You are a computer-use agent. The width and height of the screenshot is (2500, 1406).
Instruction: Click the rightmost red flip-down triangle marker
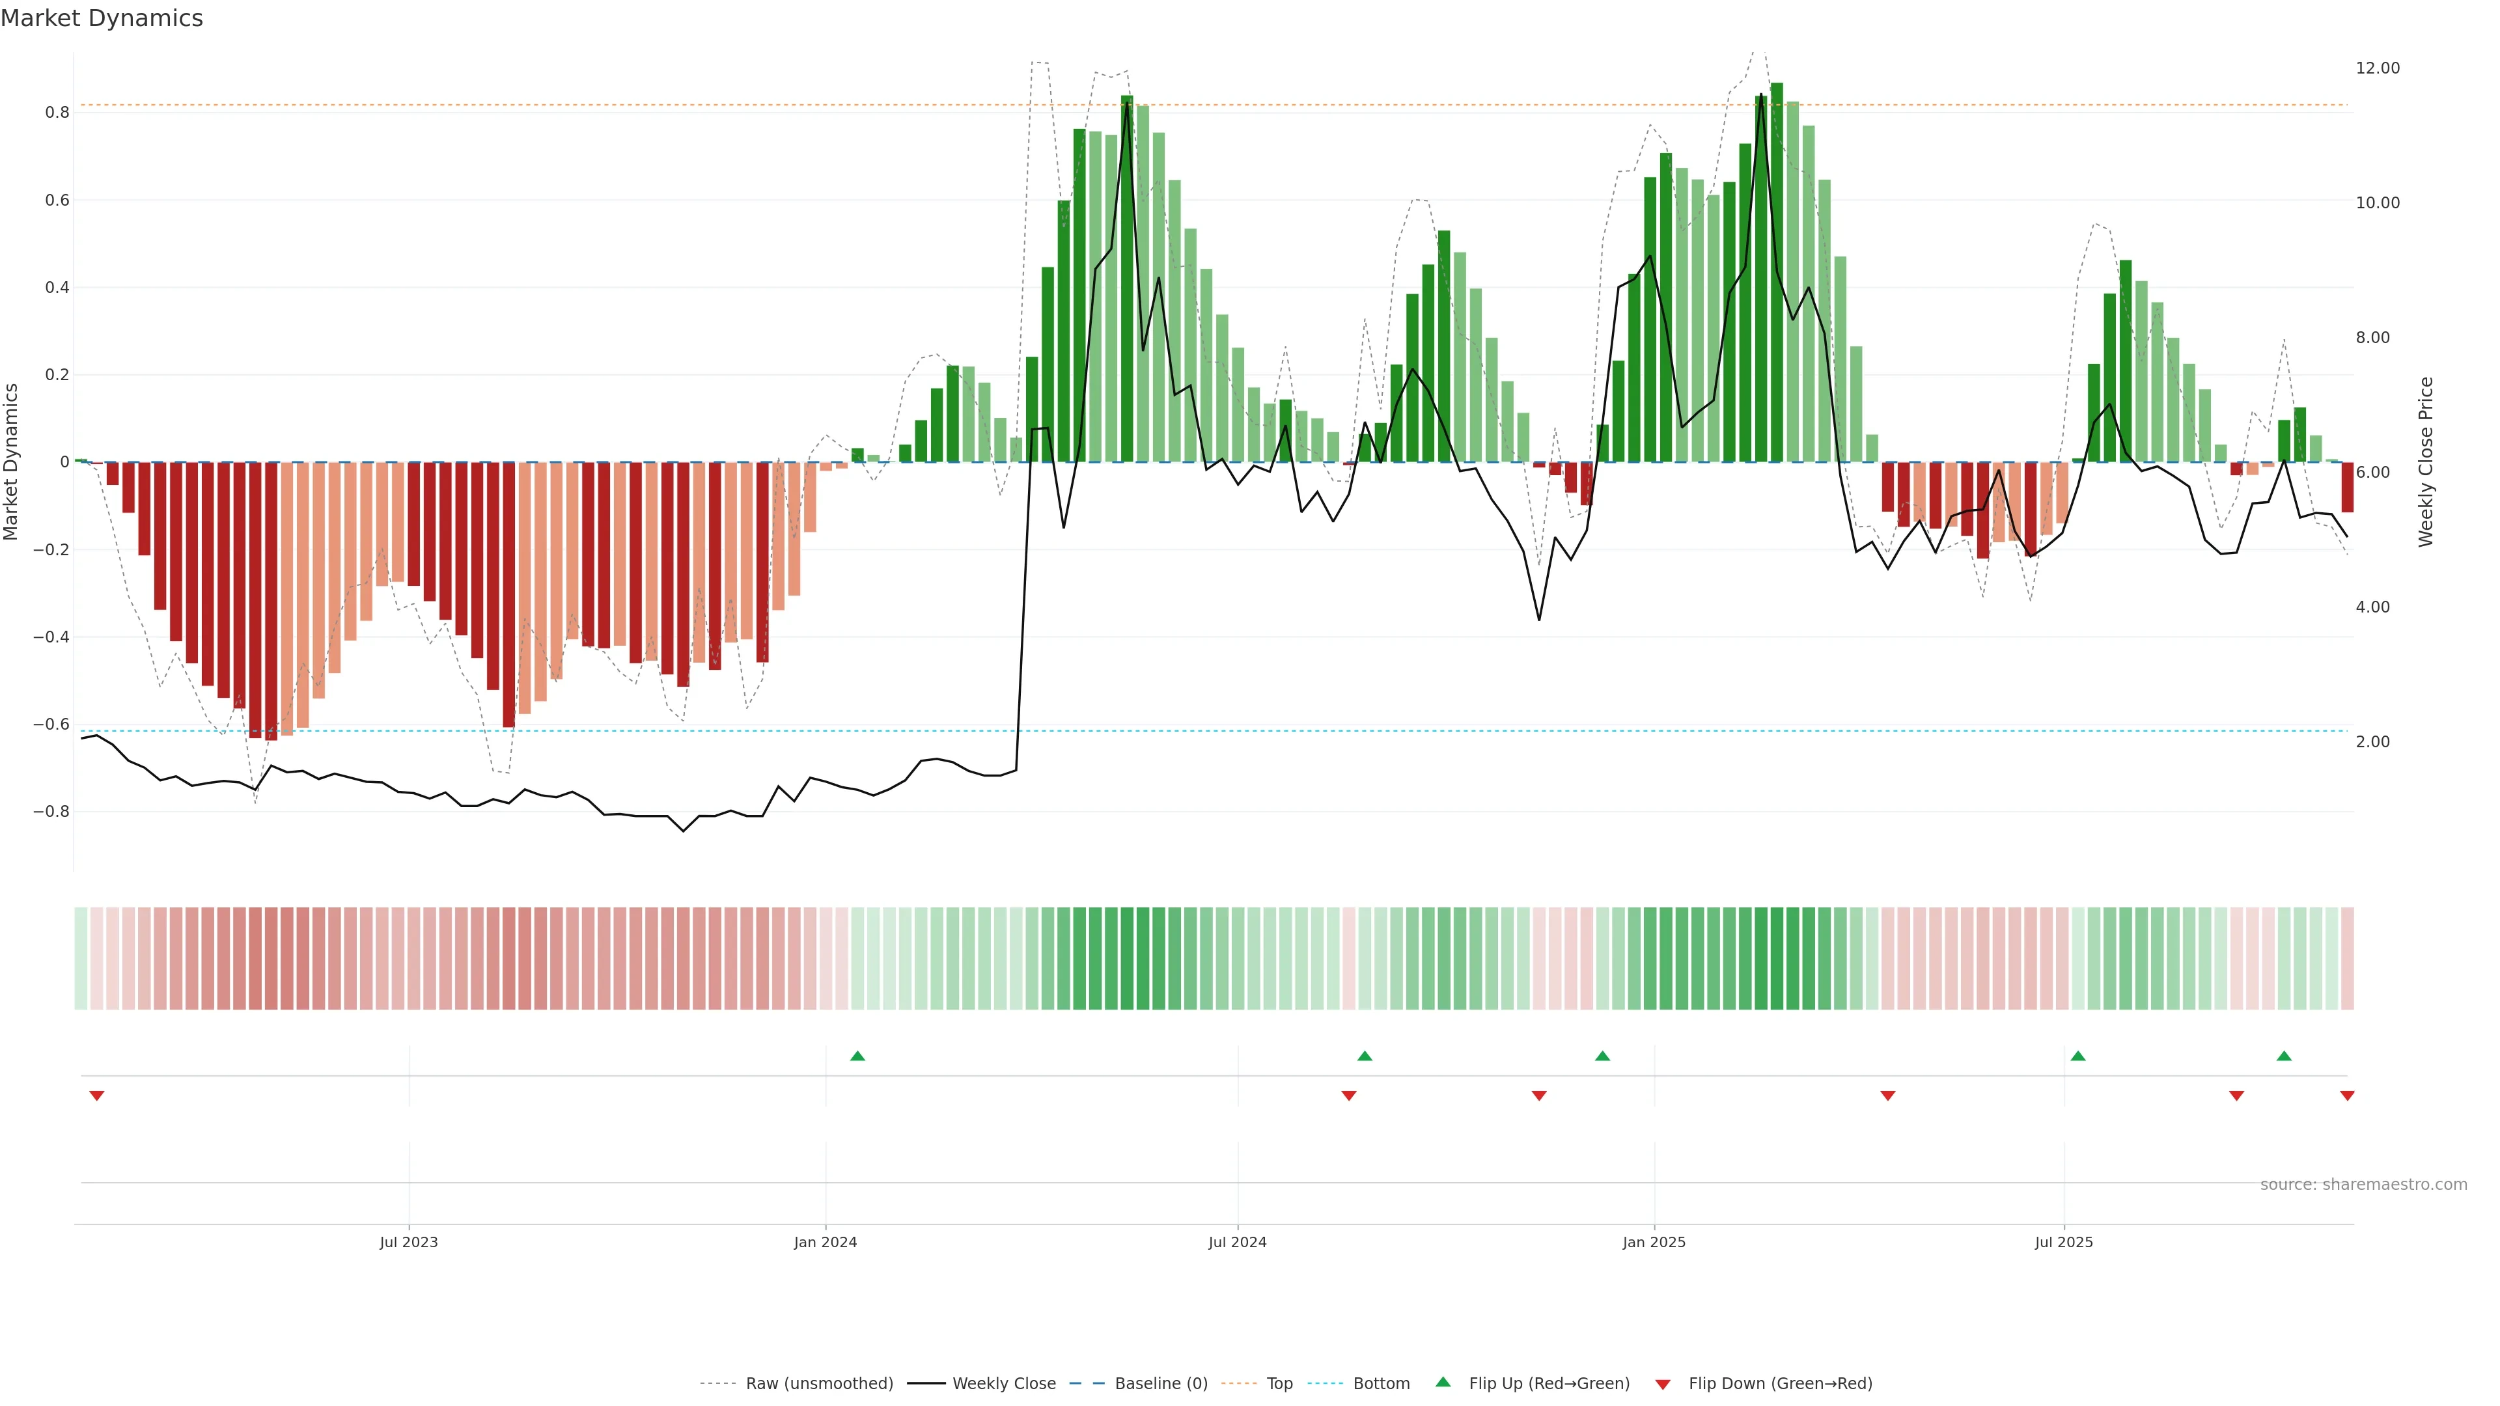coord(2346,1096)
